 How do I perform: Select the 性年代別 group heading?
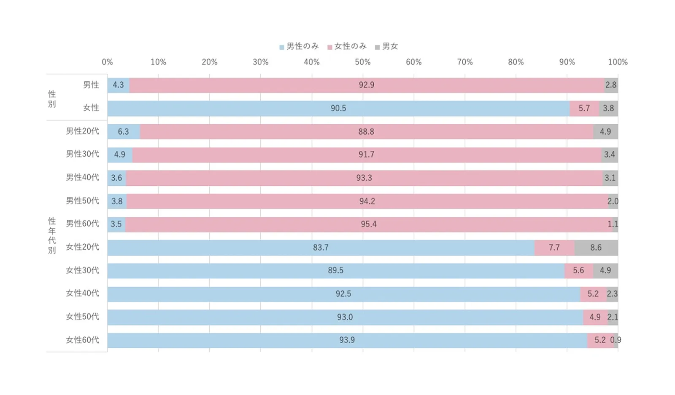pos(52,235)
